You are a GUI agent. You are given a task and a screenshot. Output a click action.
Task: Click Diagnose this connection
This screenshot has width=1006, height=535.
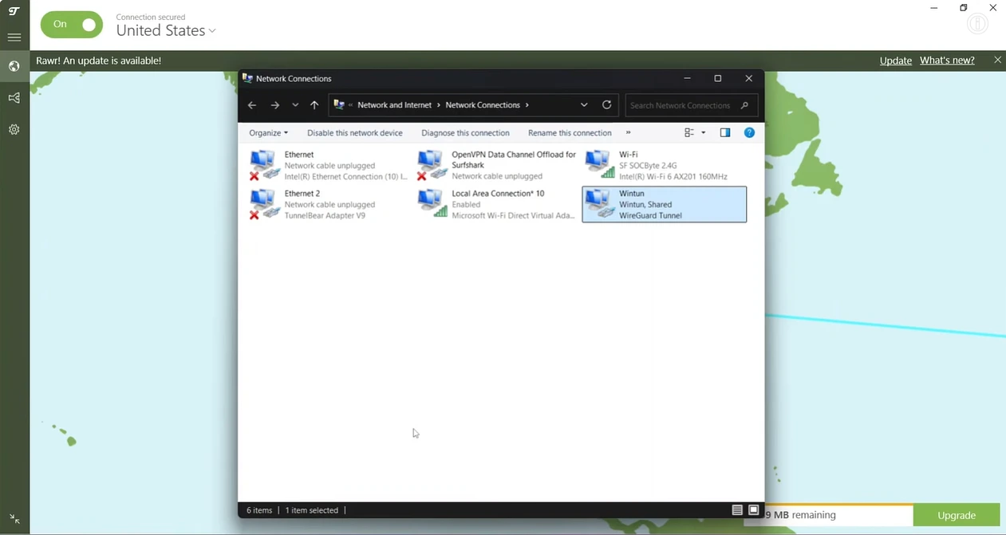click(x=465, y=133)
